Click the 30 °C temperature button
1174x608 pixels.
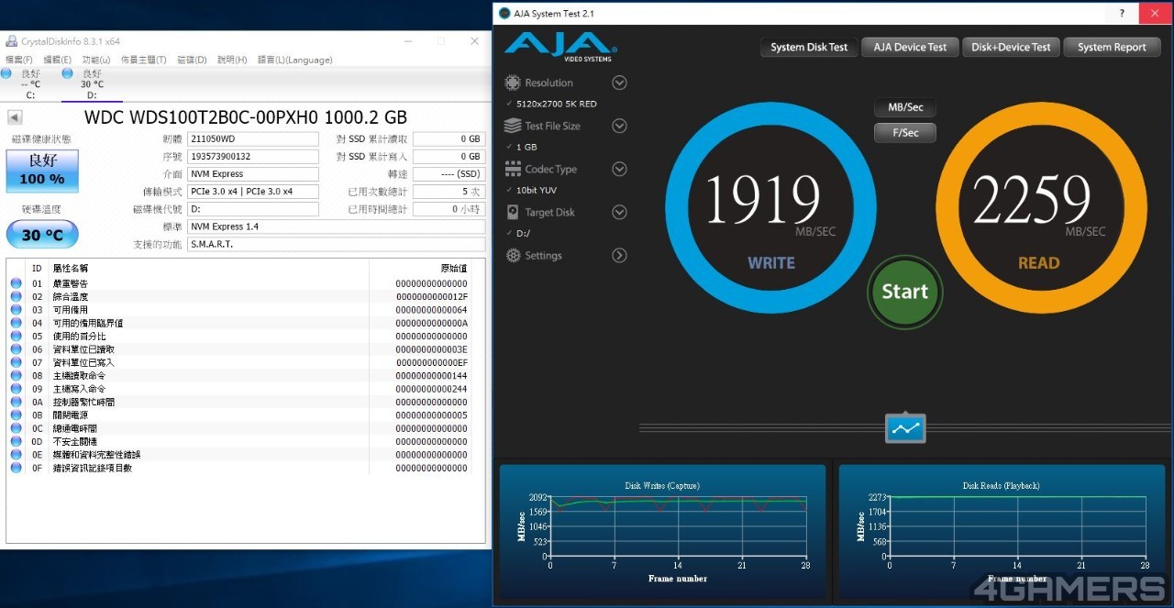tap(42, 235)
